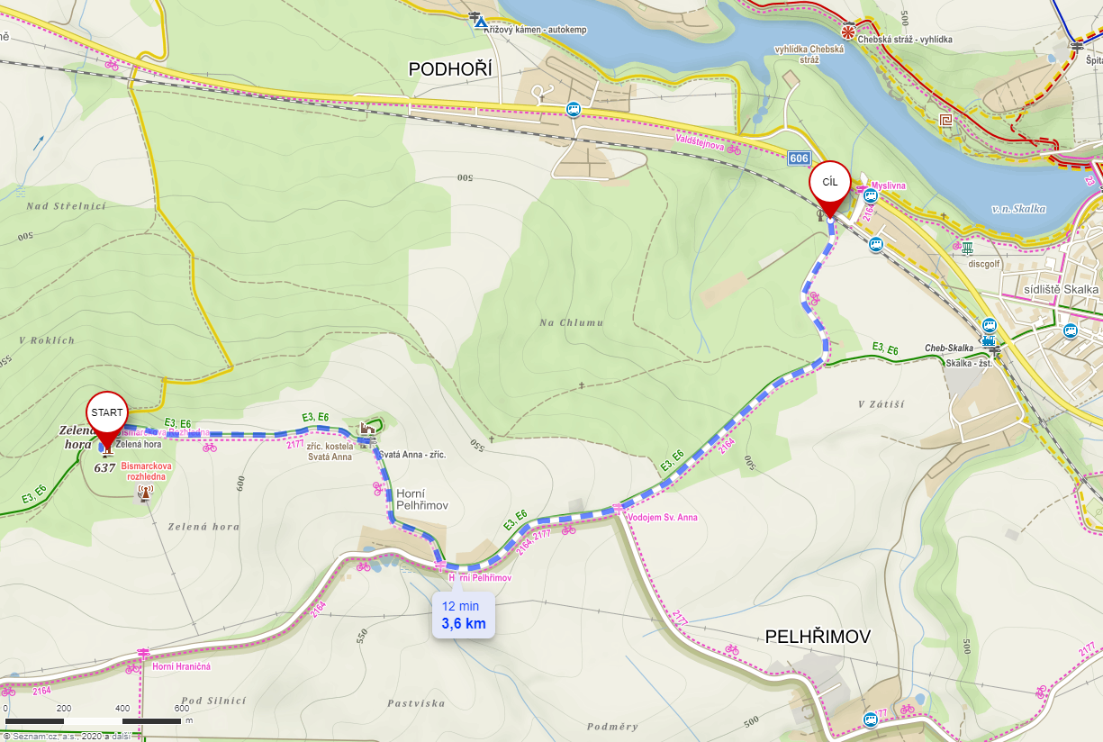The height and width of the screenshot is (742, 1103).
Task: Select the Vodojem Sv. Anna waypoint label
Action: (664, 518)
